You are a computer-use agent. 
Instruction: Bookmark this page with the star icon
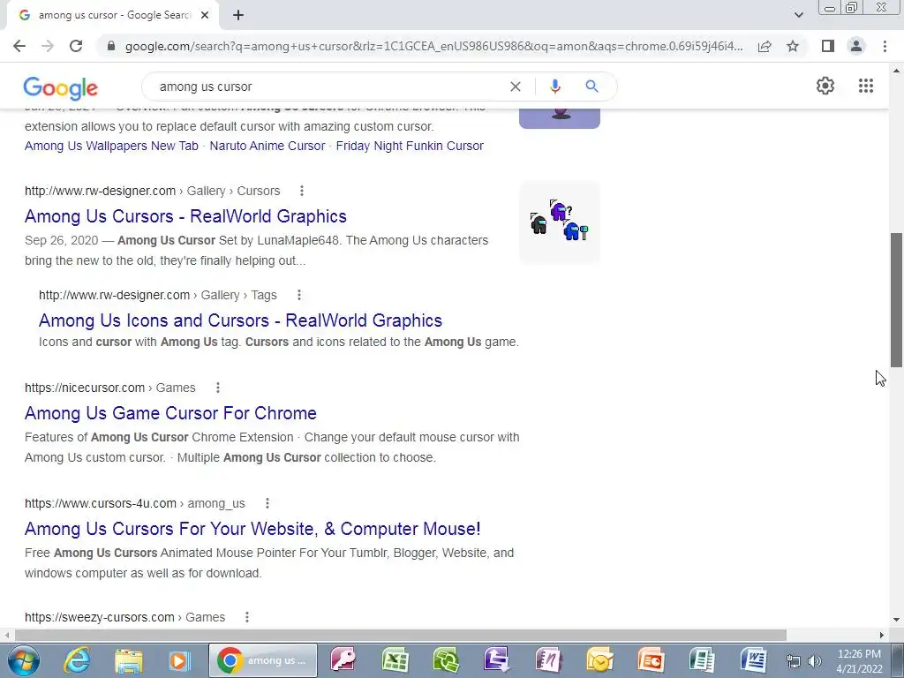pos(793,46)
